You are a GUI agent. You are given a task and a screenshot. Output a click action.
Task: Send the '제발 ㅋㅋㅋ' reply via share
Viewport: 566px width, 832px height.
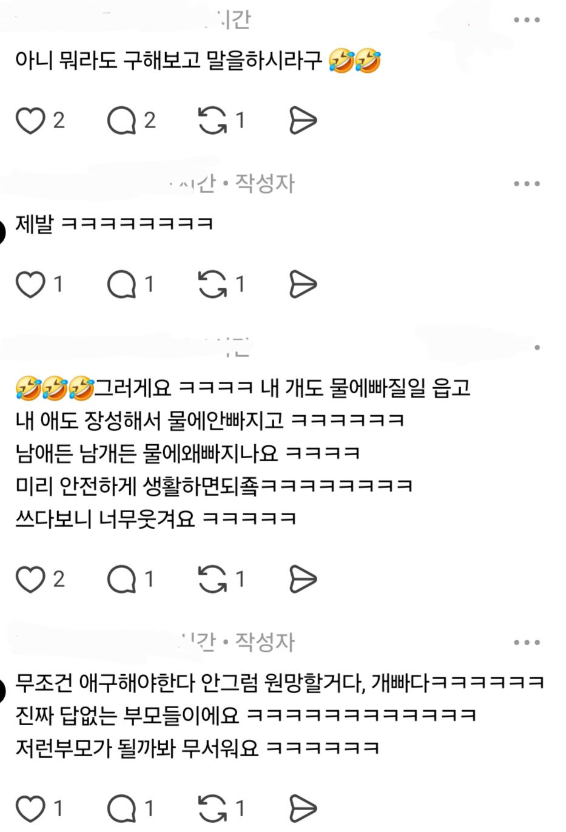coord(303,284)
